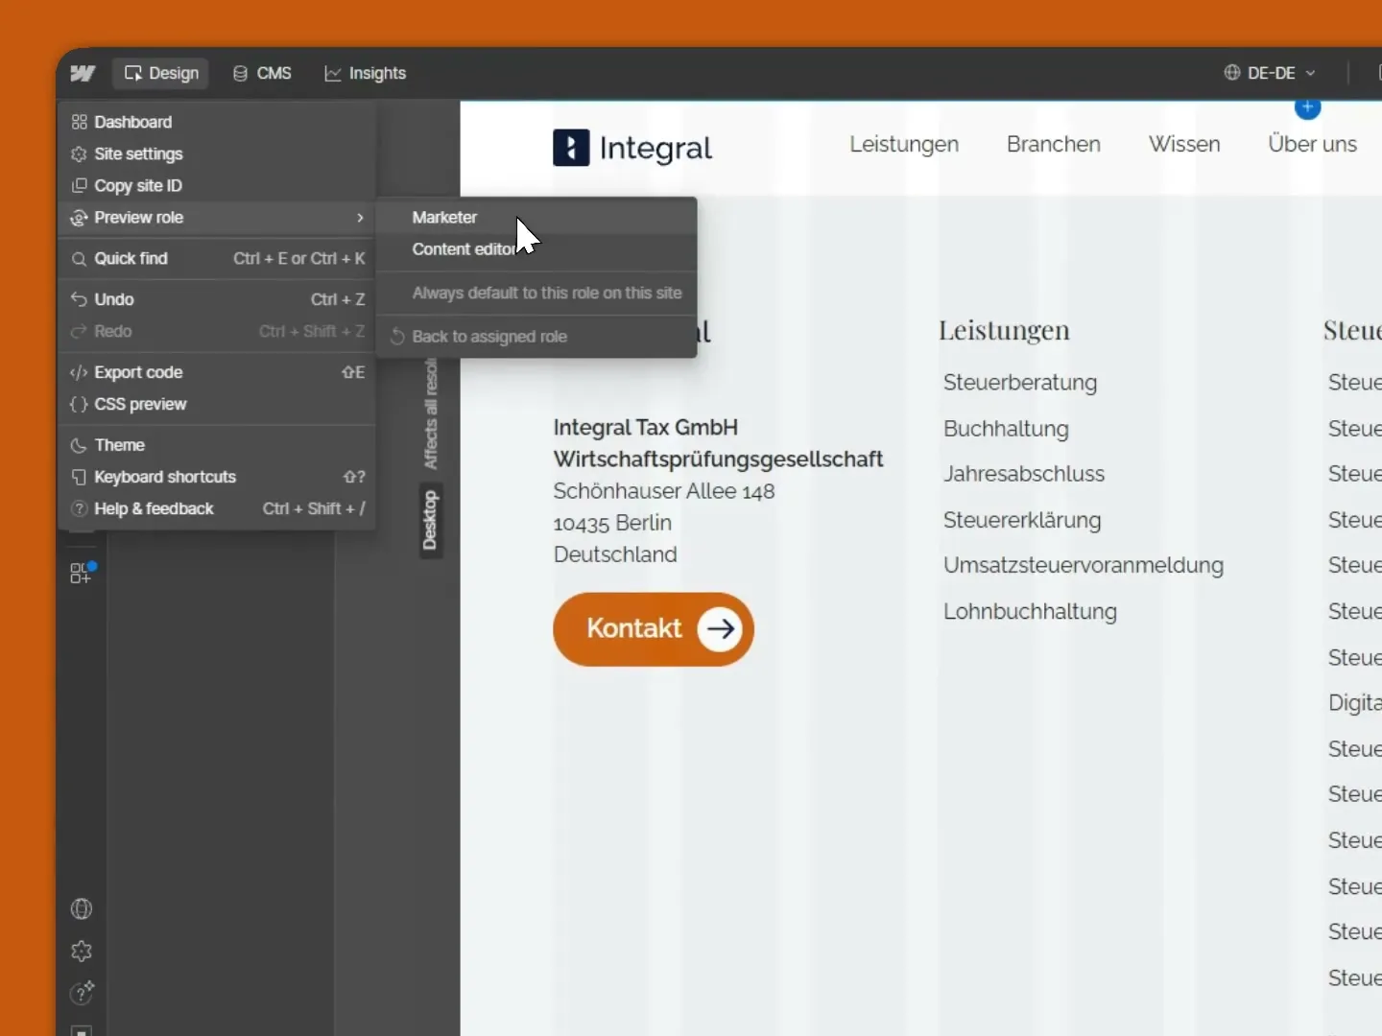Go to Dashboard from the menu
Image resolution: width=1382 pixels, height=1036 pixels.
coord(217,122)
